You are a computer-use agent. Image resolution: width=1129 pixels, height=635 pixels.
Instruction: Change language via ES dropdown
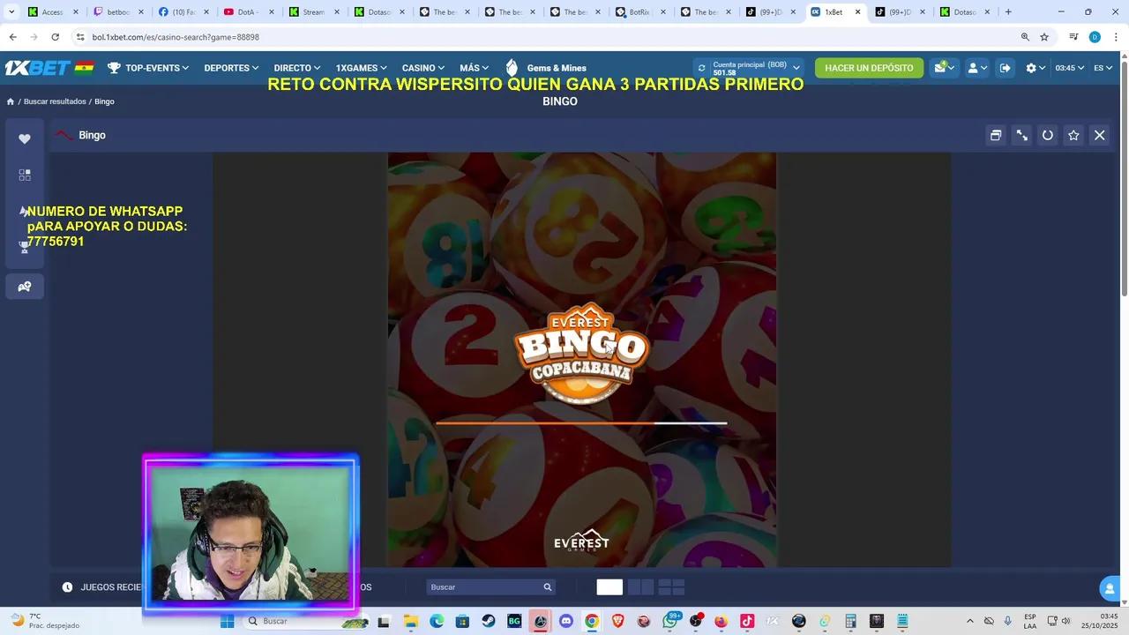coord(1103,68)
